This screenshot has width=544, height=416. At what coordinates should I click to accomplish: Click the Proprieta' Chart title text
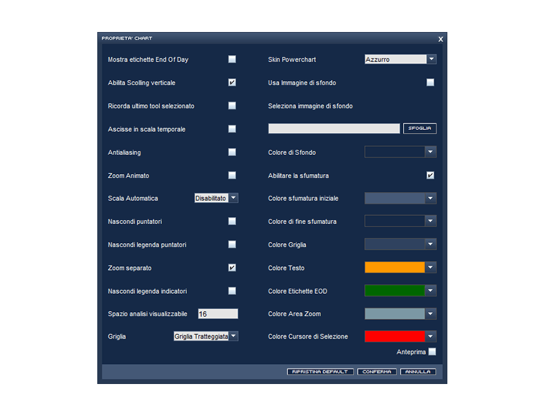point(127,38)
